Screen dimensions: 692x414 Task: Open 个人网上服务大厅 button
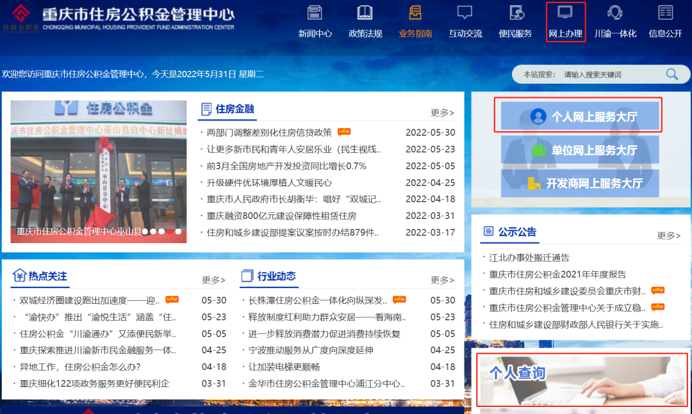(x=580, y=116)
